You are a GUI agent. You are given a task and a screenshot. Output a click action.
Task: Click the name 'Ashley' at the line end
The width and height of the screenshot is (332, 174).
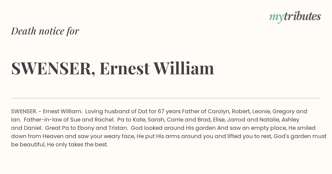tap(290, 120)
